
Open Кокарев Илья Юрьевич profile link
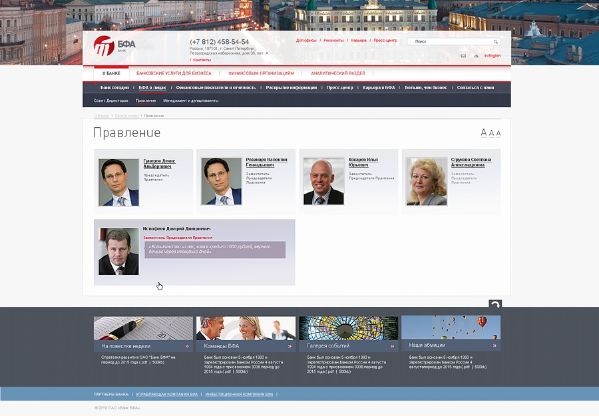click(363, 162)
